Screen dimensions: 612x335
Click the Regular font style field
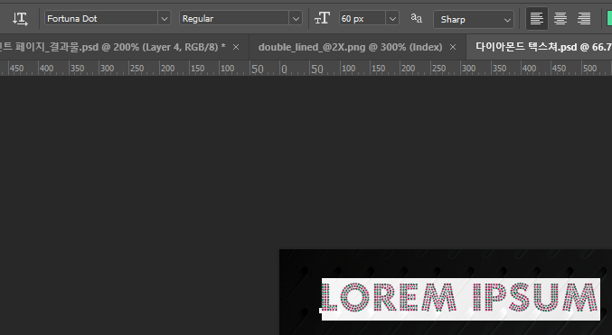coord(234,18)
